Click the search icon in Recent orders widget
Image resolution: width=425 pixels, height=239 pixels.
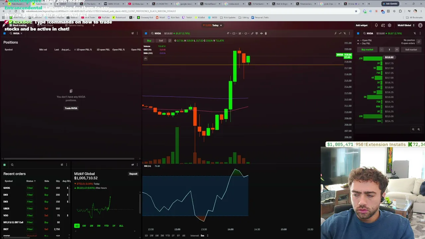[x=12, y=165]
